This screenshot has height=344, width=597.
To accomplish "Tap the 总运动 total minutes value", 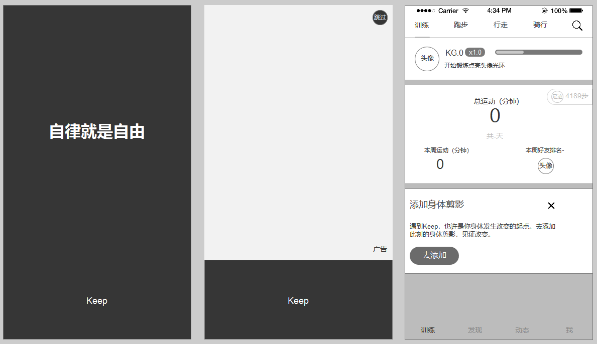I will pyautogui.click(x=495, y=116).
